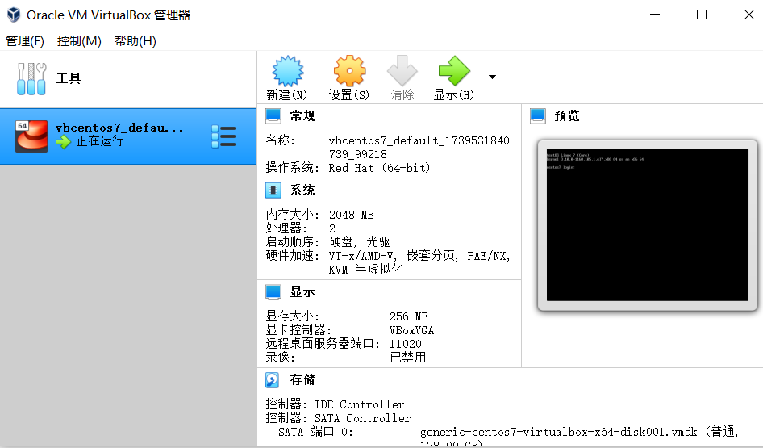
Task: Click the New (新建) VM icon
Action: [288, 71]
